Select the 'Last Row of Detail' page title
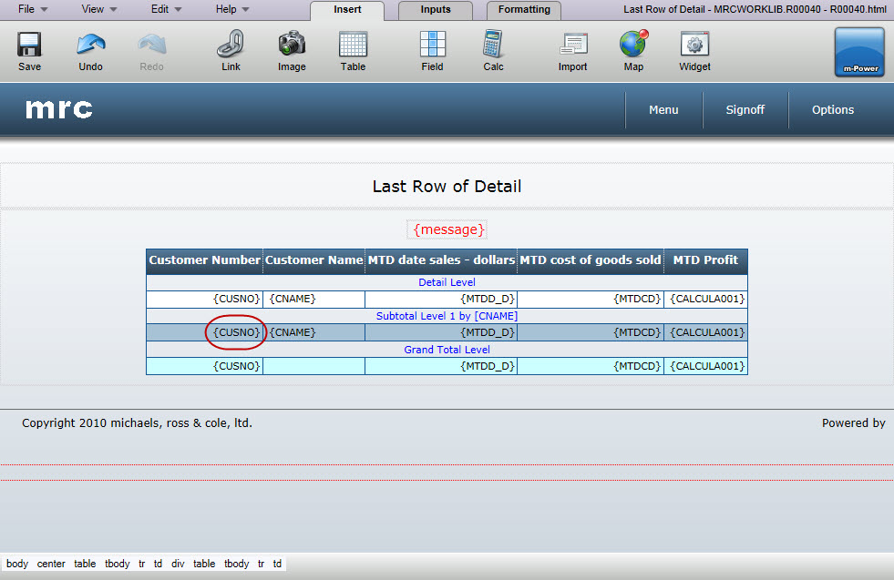The height and width of the screenshot is (580, 894). tap(447, 187)
